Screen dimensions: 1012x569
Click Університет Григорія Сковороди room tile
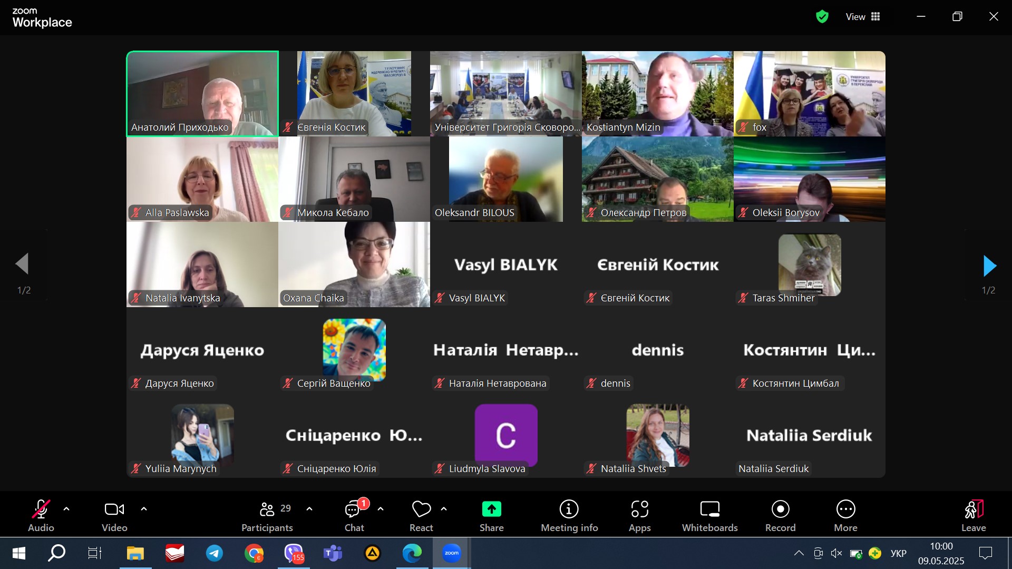tap(506, 94)
